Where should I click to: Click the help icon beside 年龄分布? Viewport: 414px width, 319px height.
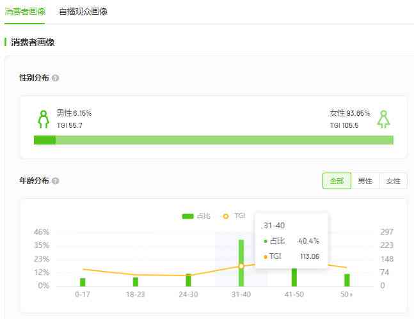pyautogui.click(x=55, y=181)
